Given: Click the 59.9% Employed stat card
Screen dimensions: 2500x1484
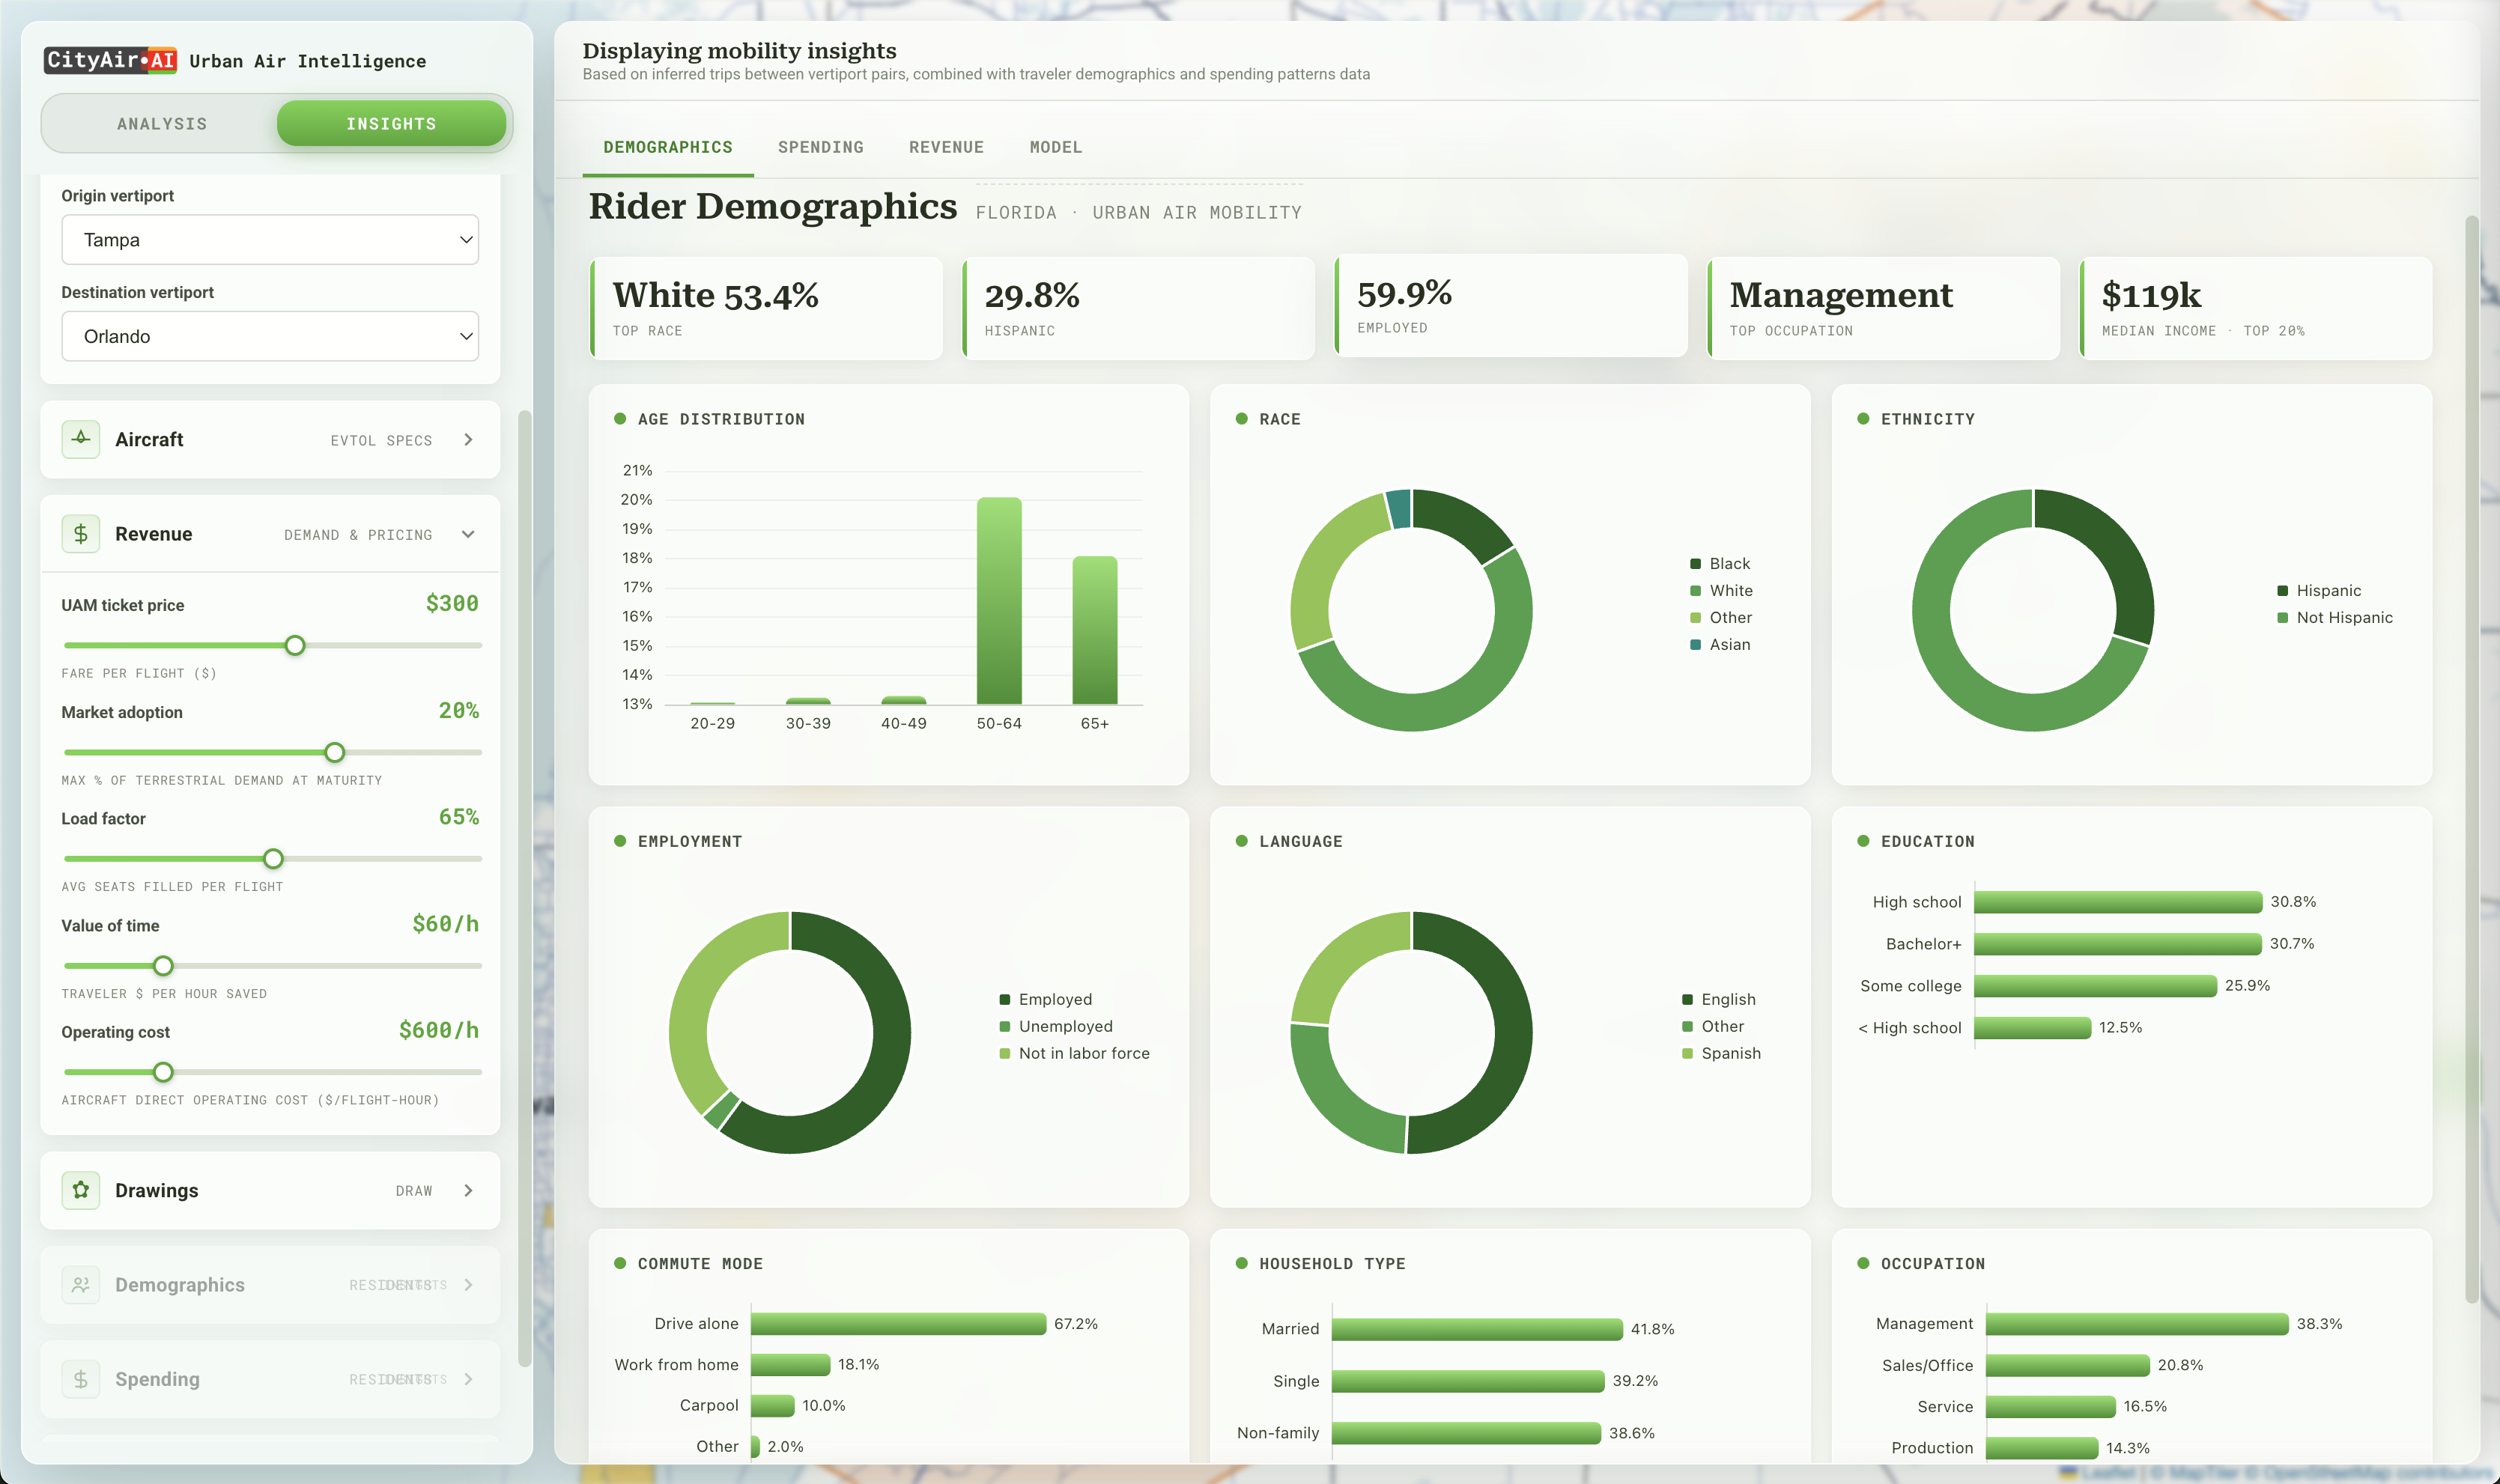Looking at the screenshot, I should (1511, 305).
